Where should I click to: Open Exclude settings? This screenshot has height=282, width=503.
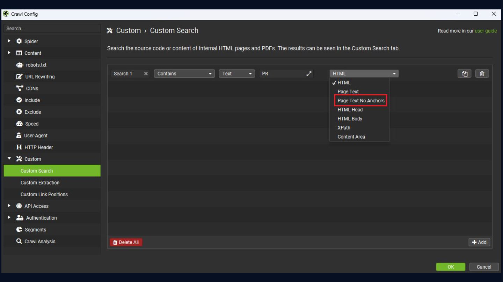52,112
